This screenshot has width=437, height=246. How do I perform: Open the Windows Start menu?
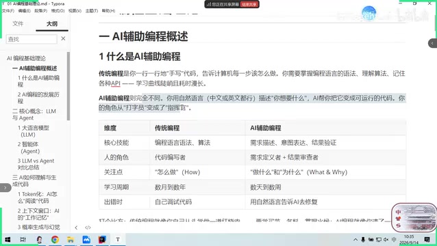click(x=8, y=239)
